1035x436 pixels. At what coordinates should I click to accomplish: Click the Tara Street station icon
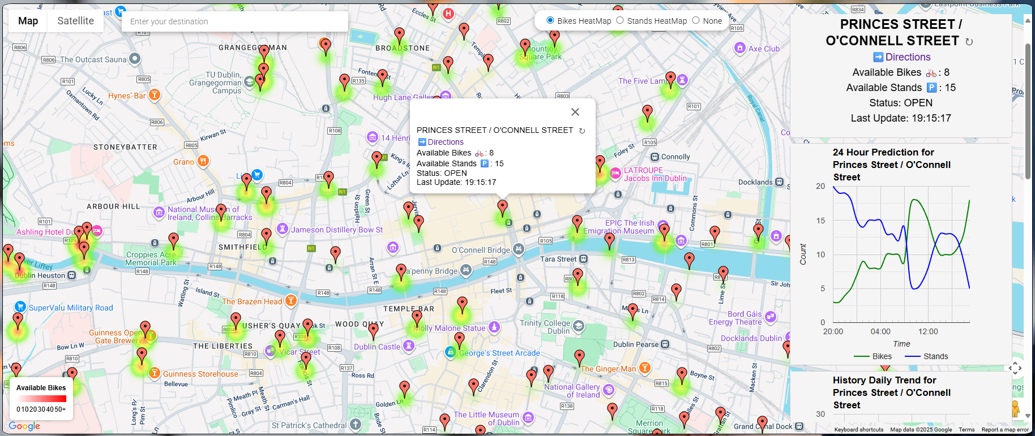[x=584, y=259]
